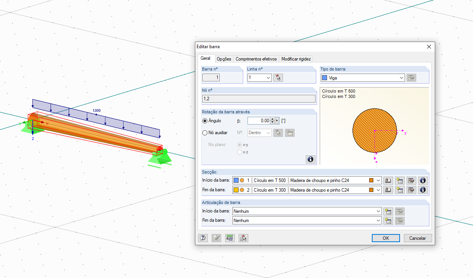Select the Ângulo rotation option

[x=205, y=121]
